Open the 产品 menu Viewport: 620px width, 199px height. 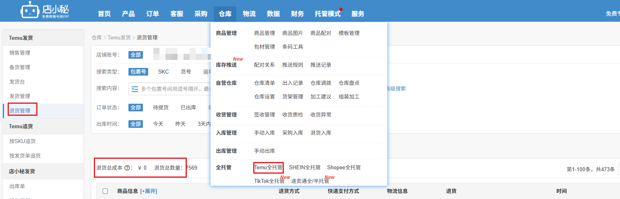(128, 14)
